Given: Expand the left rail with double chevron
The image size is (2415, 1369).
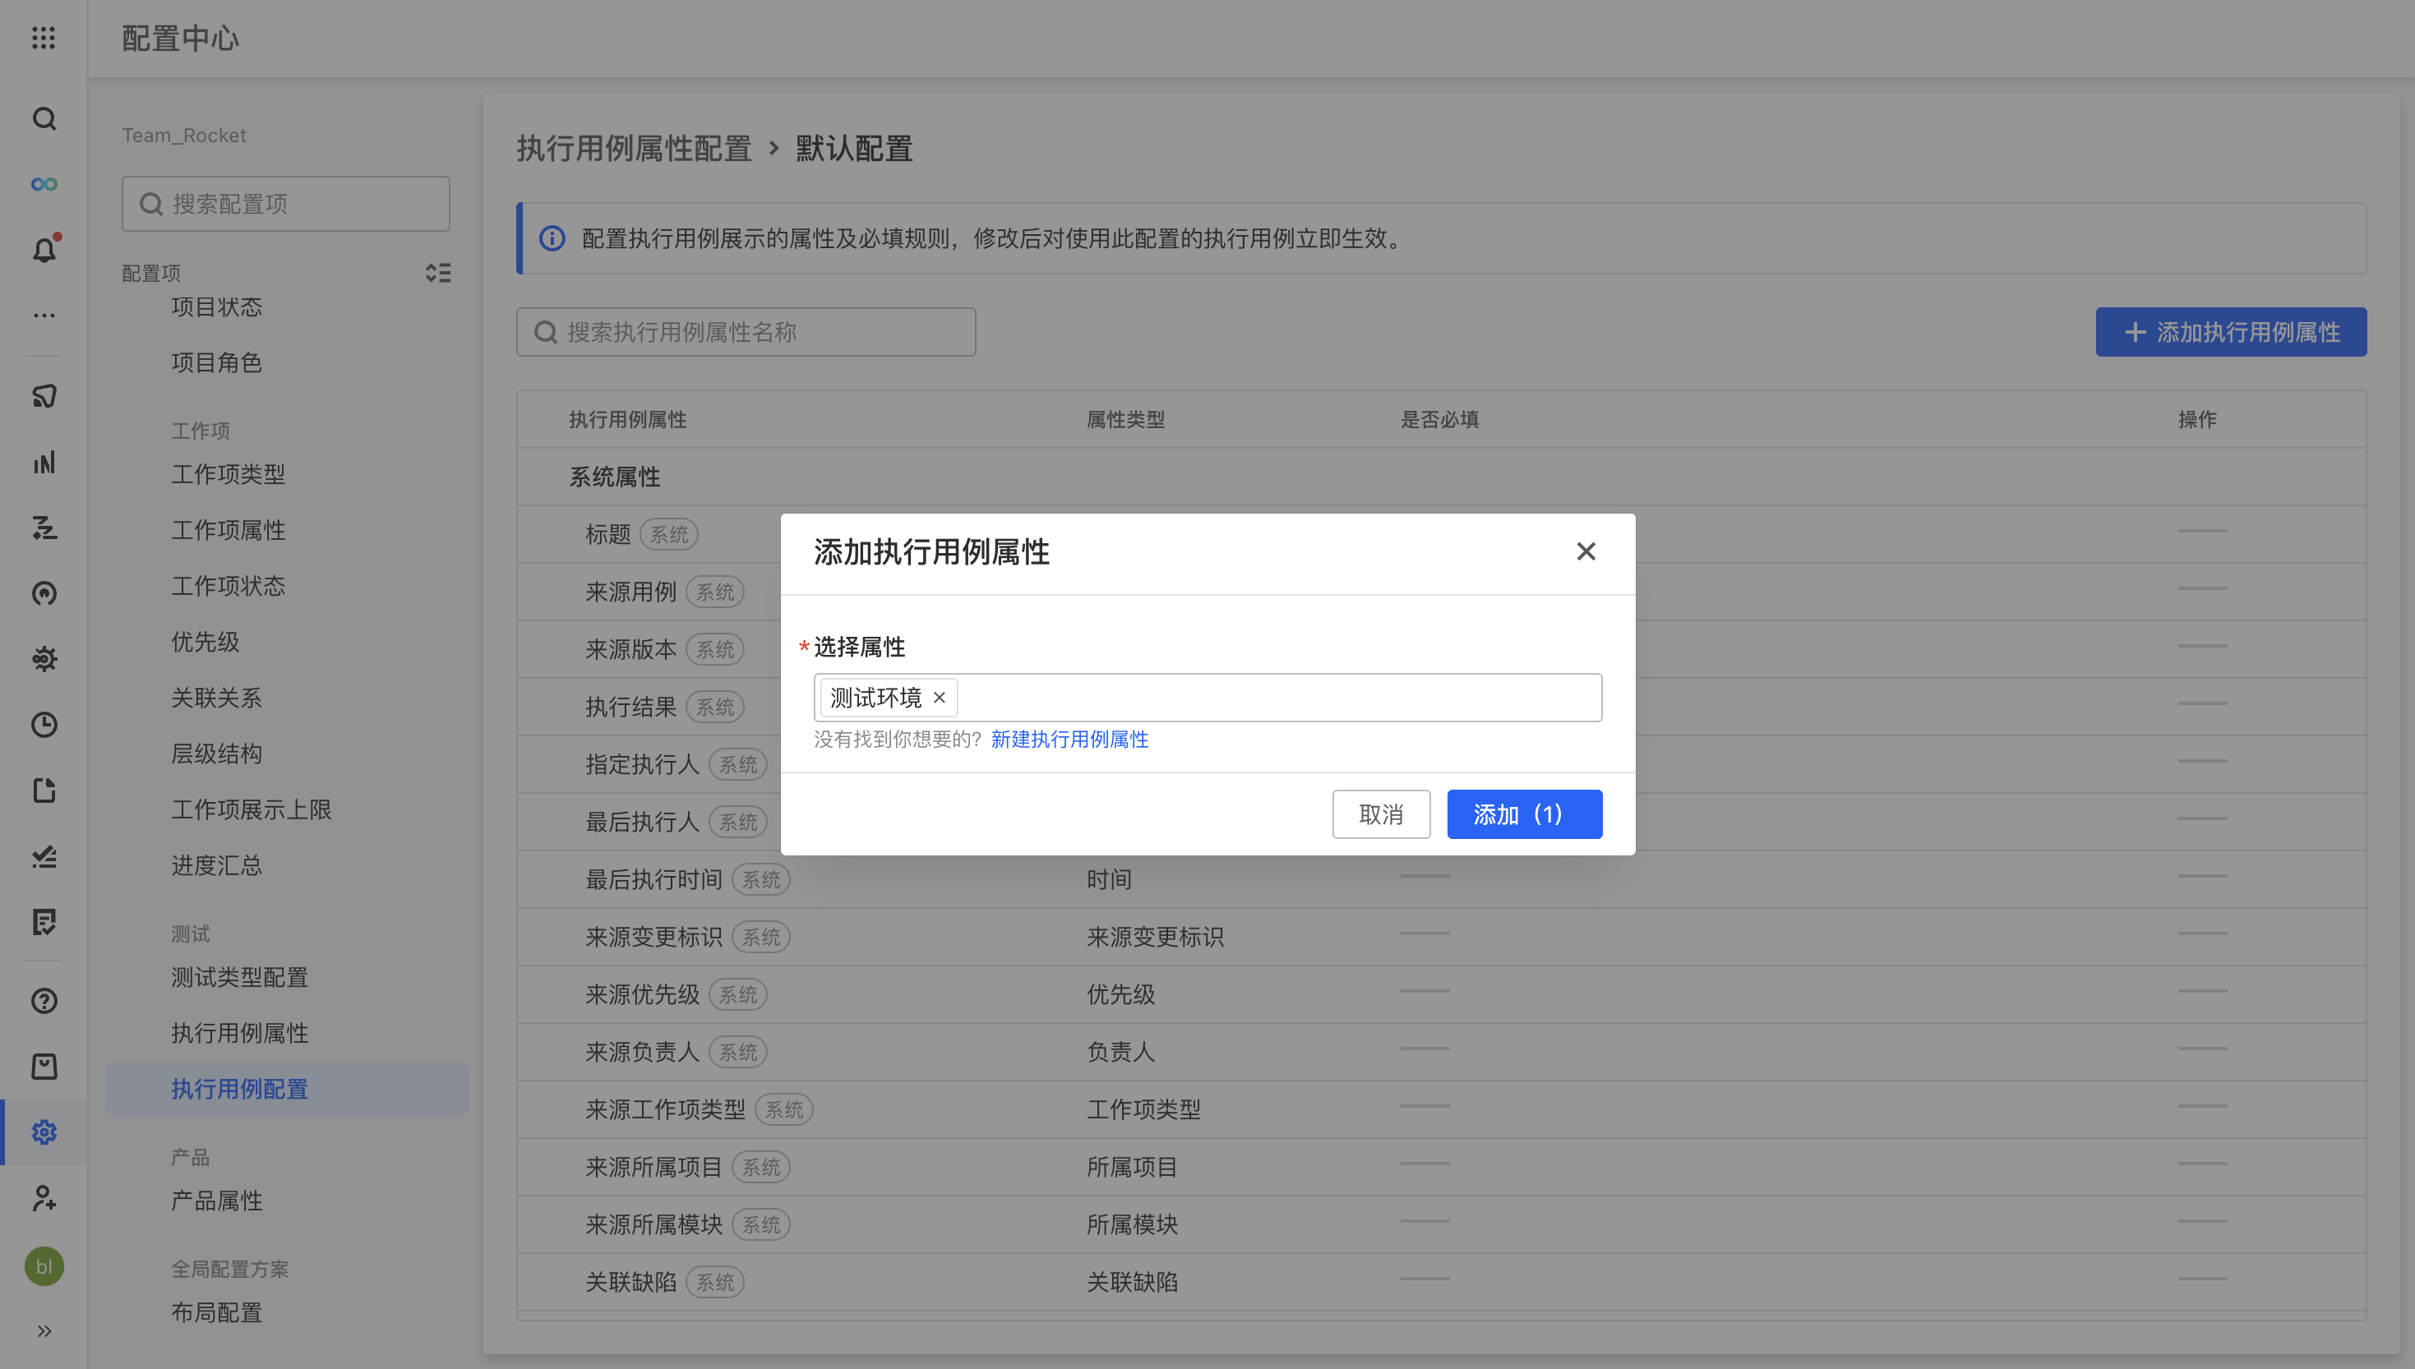Looking at the screenshot, I should [x=44, y=1330].
